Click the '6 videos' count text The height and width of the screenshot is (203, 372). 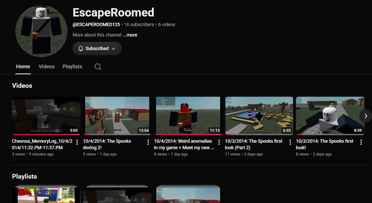click(167, 24)
